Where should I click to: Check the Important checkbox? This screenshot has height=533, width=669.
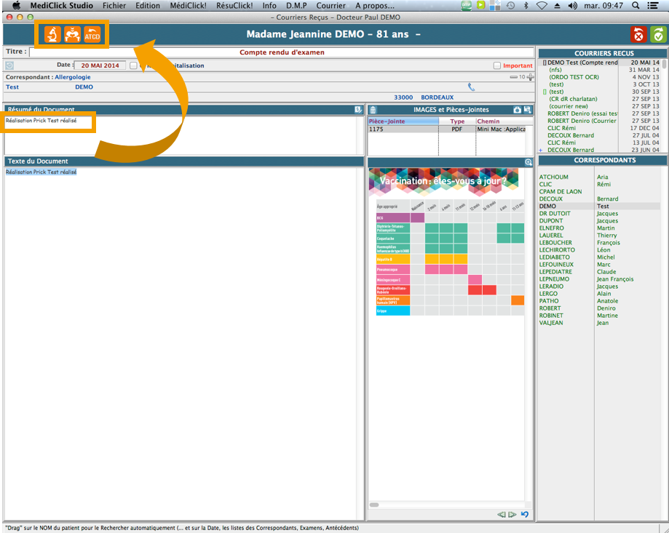(x=497, y=65)
